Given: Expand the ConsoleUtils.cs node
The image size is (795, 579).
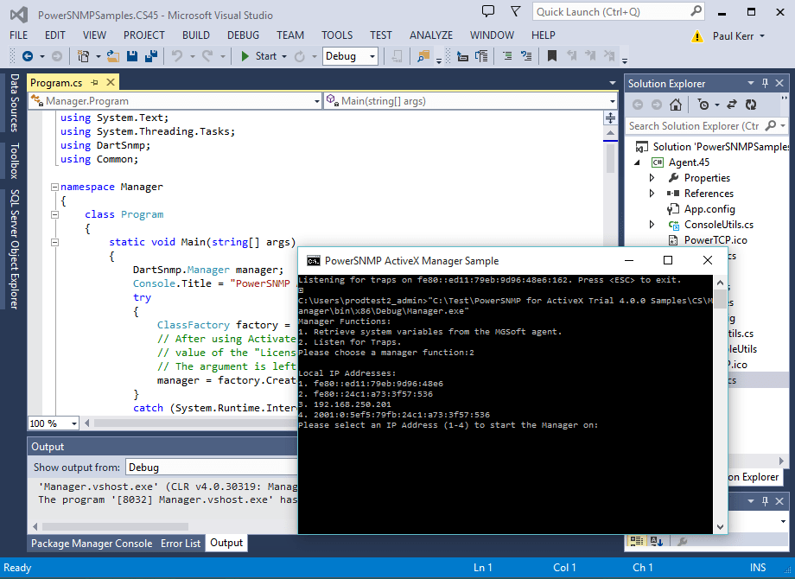Looking at the screenshot, I should pos(652,225).
